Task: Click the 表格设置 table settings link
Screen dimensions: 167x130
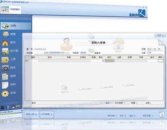Action: [147, 116]
